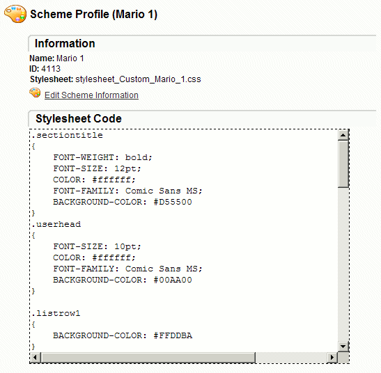Image resolution: width=381 pixels, height=373 pixels.
Task: Click the FONT-WEIGHT: bold; line
Action: 102,157
